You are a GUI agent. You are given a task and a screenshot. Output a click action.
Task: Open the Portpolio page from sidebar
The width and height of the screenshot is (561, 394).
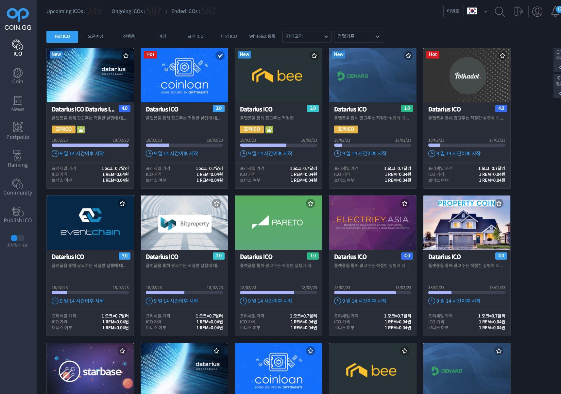pyautogui.click(x=18, y=131)
